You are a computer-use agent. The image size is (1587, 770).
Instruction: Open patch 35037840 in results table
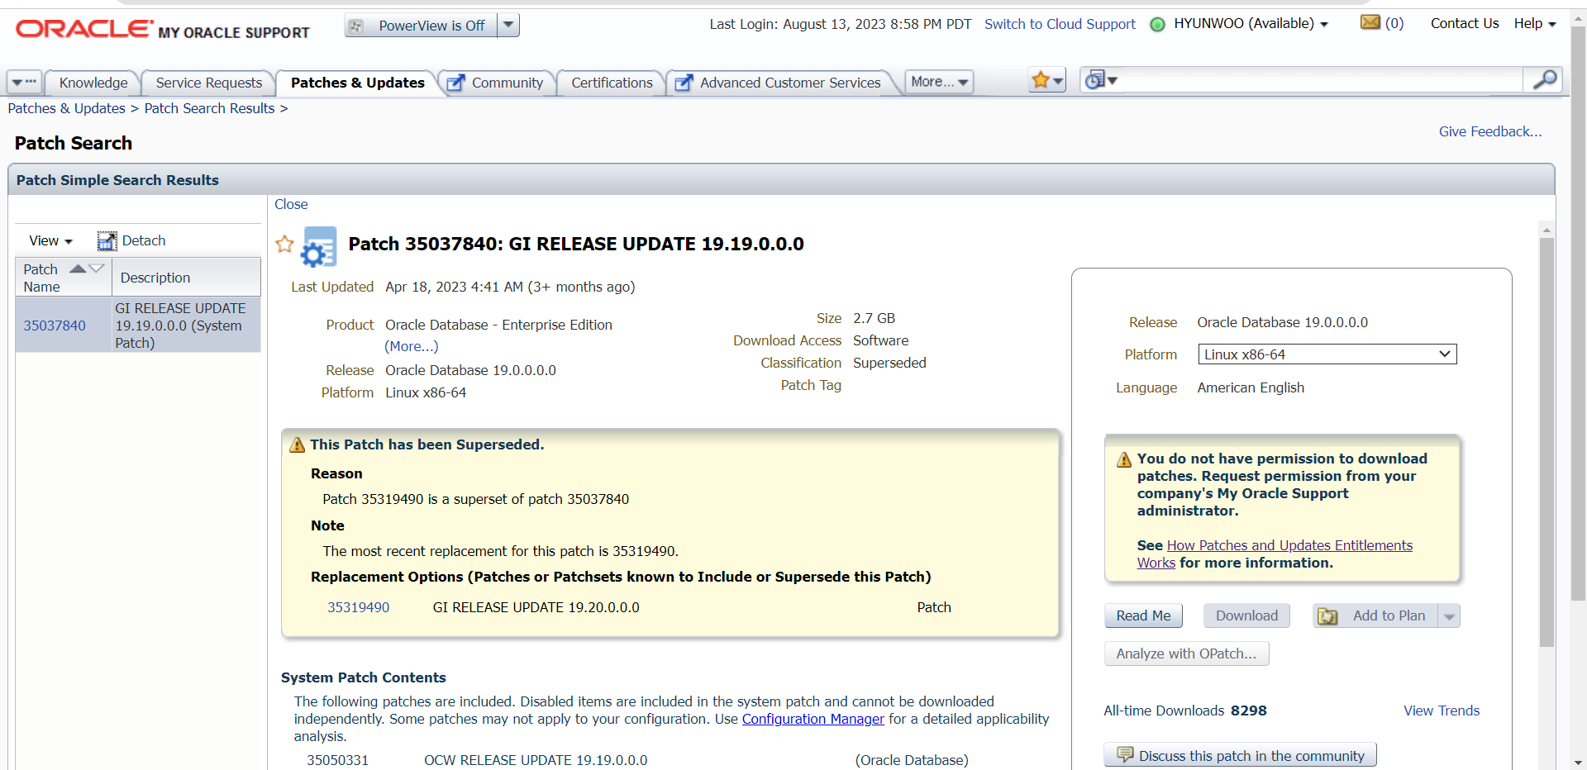(x=55, y=326)
